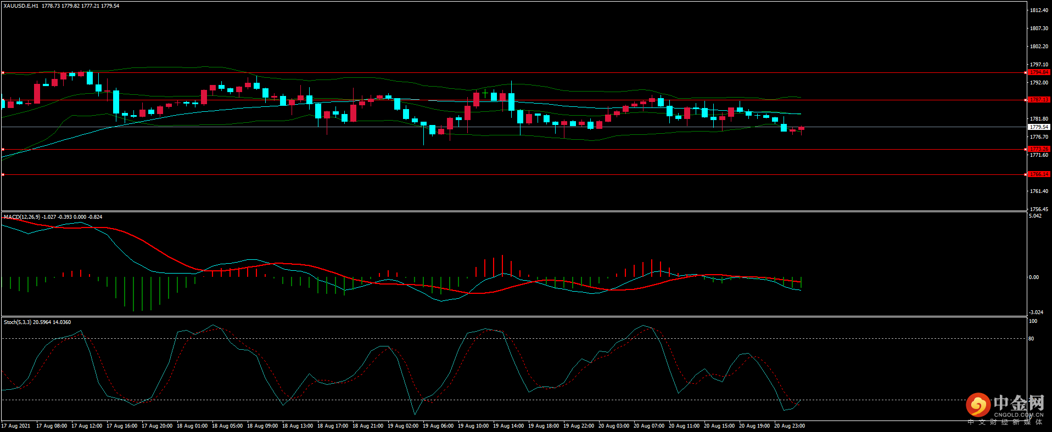The height and width of the screenshot is (432, 1052).
Task: Click the white 1779.54 current price label
Action: (1039, 127)
